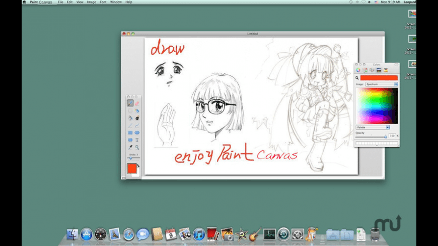Click the canvas drawing area
438x246 pixels.
pos(251,106)
